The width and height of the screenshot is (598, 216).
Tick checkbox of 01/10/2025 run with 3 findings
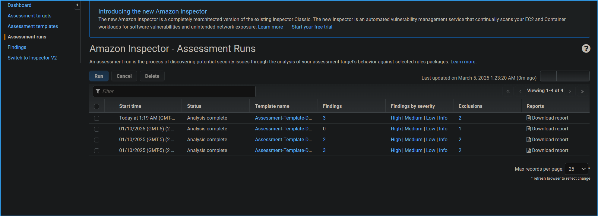(97, 151)
